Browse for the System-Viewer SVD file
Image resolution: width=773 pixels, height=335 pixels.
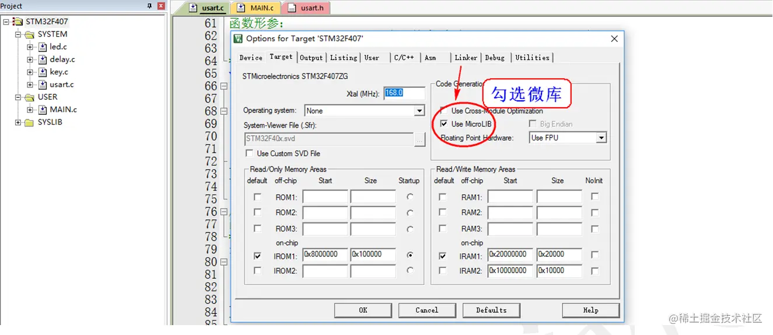point(420,139)
